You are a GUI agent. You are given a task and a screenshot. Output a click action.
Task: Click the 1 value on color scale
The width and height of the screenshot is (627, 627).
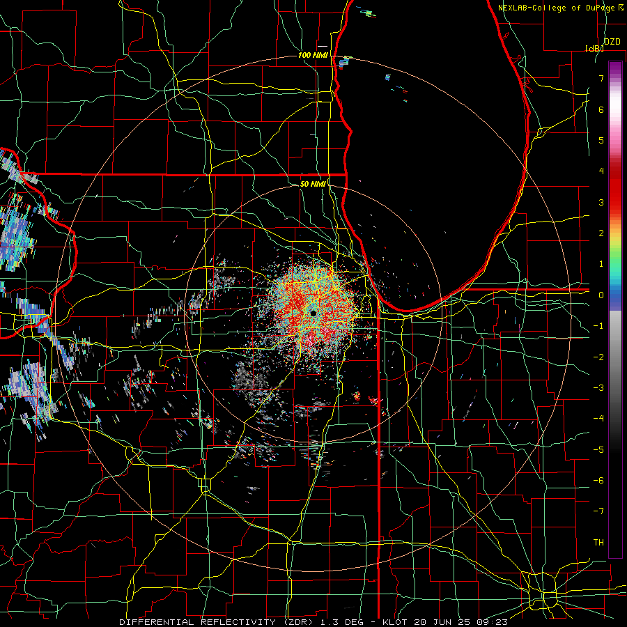click(x=601, y=264)
